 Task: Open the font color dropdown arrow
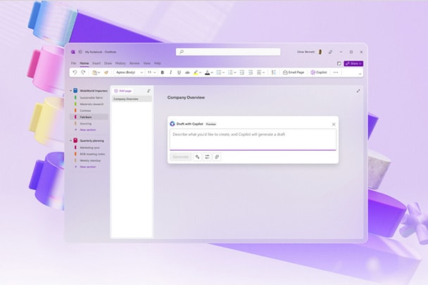click(212, 72)
